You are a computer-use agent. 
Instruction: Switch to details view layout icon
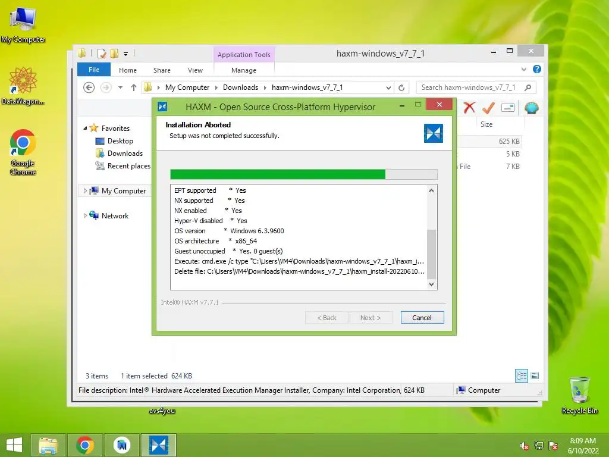point(522,375)
